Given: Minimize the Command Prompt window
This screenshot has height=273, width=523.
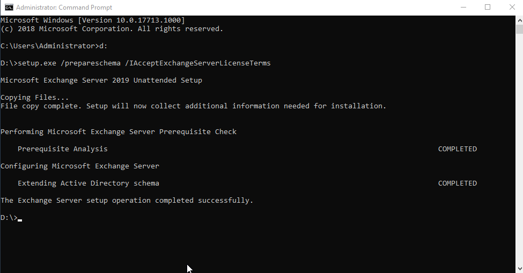Looking at the screenshot, I should (463, 8).
